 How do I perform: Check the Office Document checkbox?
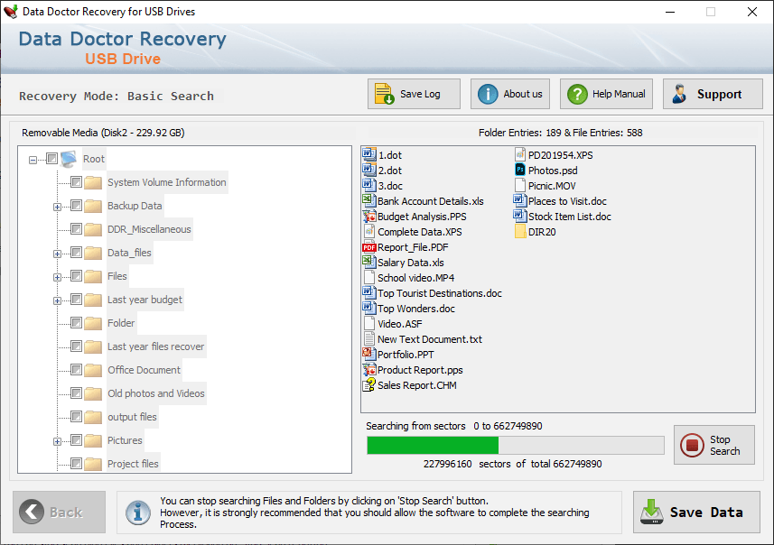pyautogui.click(x=76, y=369)
